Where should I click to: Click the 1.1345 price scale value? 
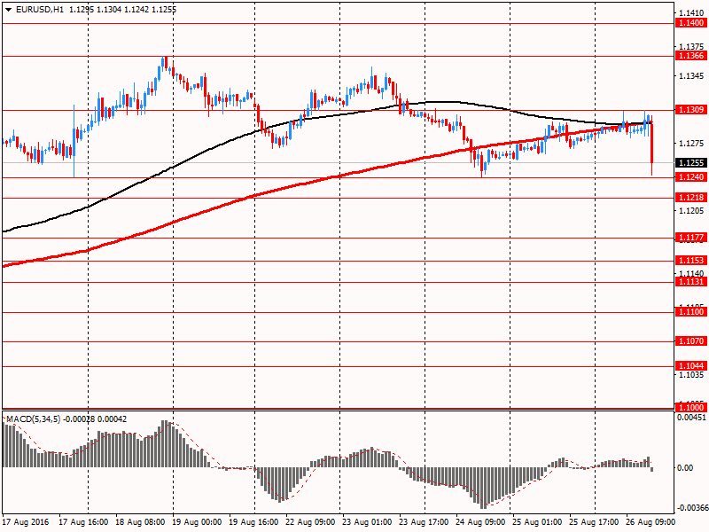coord(691,75)
